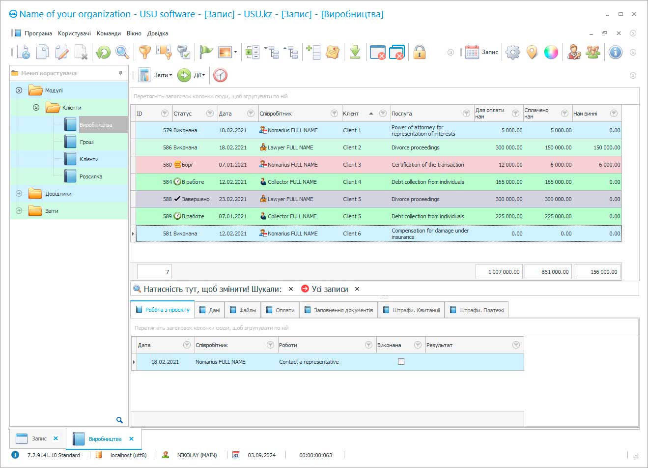Click the green flag icon

pos(206,52)
